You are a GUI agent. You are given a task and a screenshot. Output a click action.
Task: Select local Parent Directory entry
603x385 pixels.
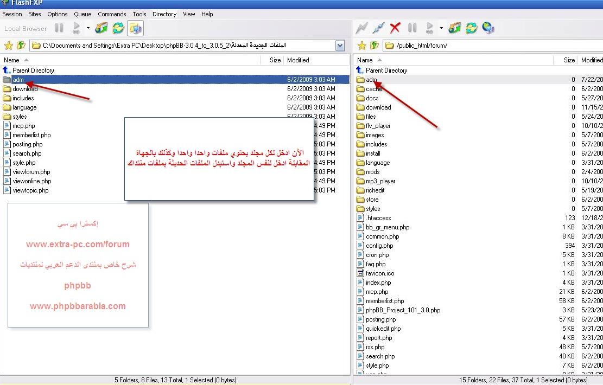tap(28, 70)
